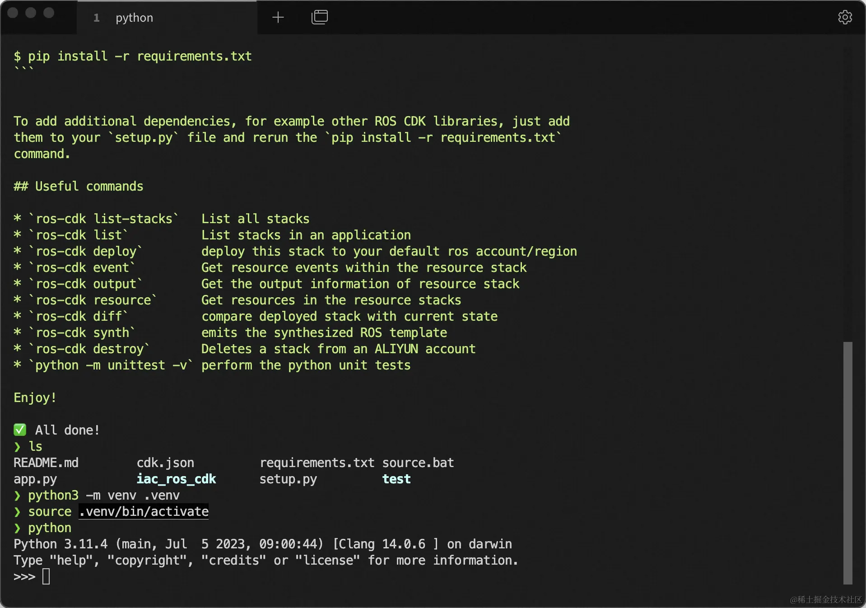Click the 'Enjoy!' line
The width and height of the screenshot is (866, 608).
click(x=35, y=398)
